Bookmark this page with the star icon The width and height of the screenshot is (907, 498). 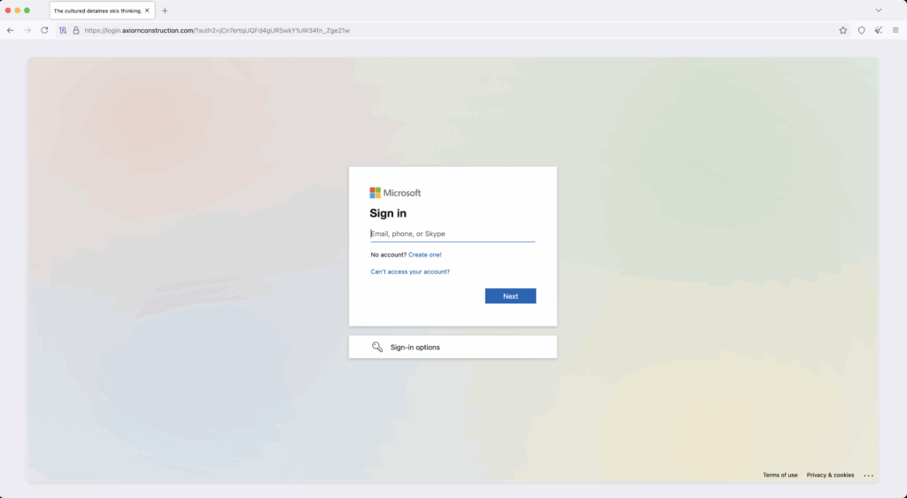(x=843, y=30)
